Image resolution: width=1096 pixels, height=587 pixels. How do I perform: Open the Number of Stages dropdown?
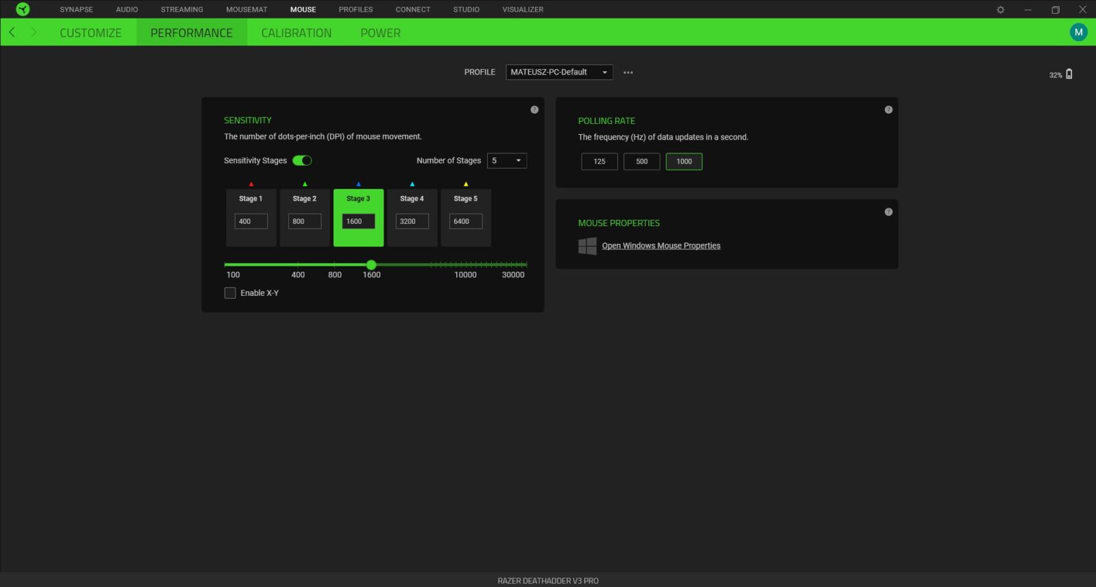507,160
